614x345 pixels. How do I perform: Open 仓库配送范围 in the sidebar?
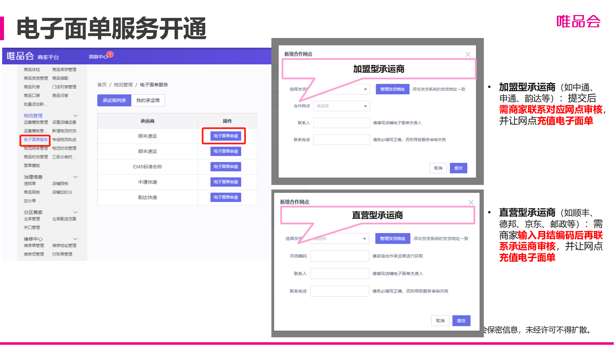coord(64,219)
